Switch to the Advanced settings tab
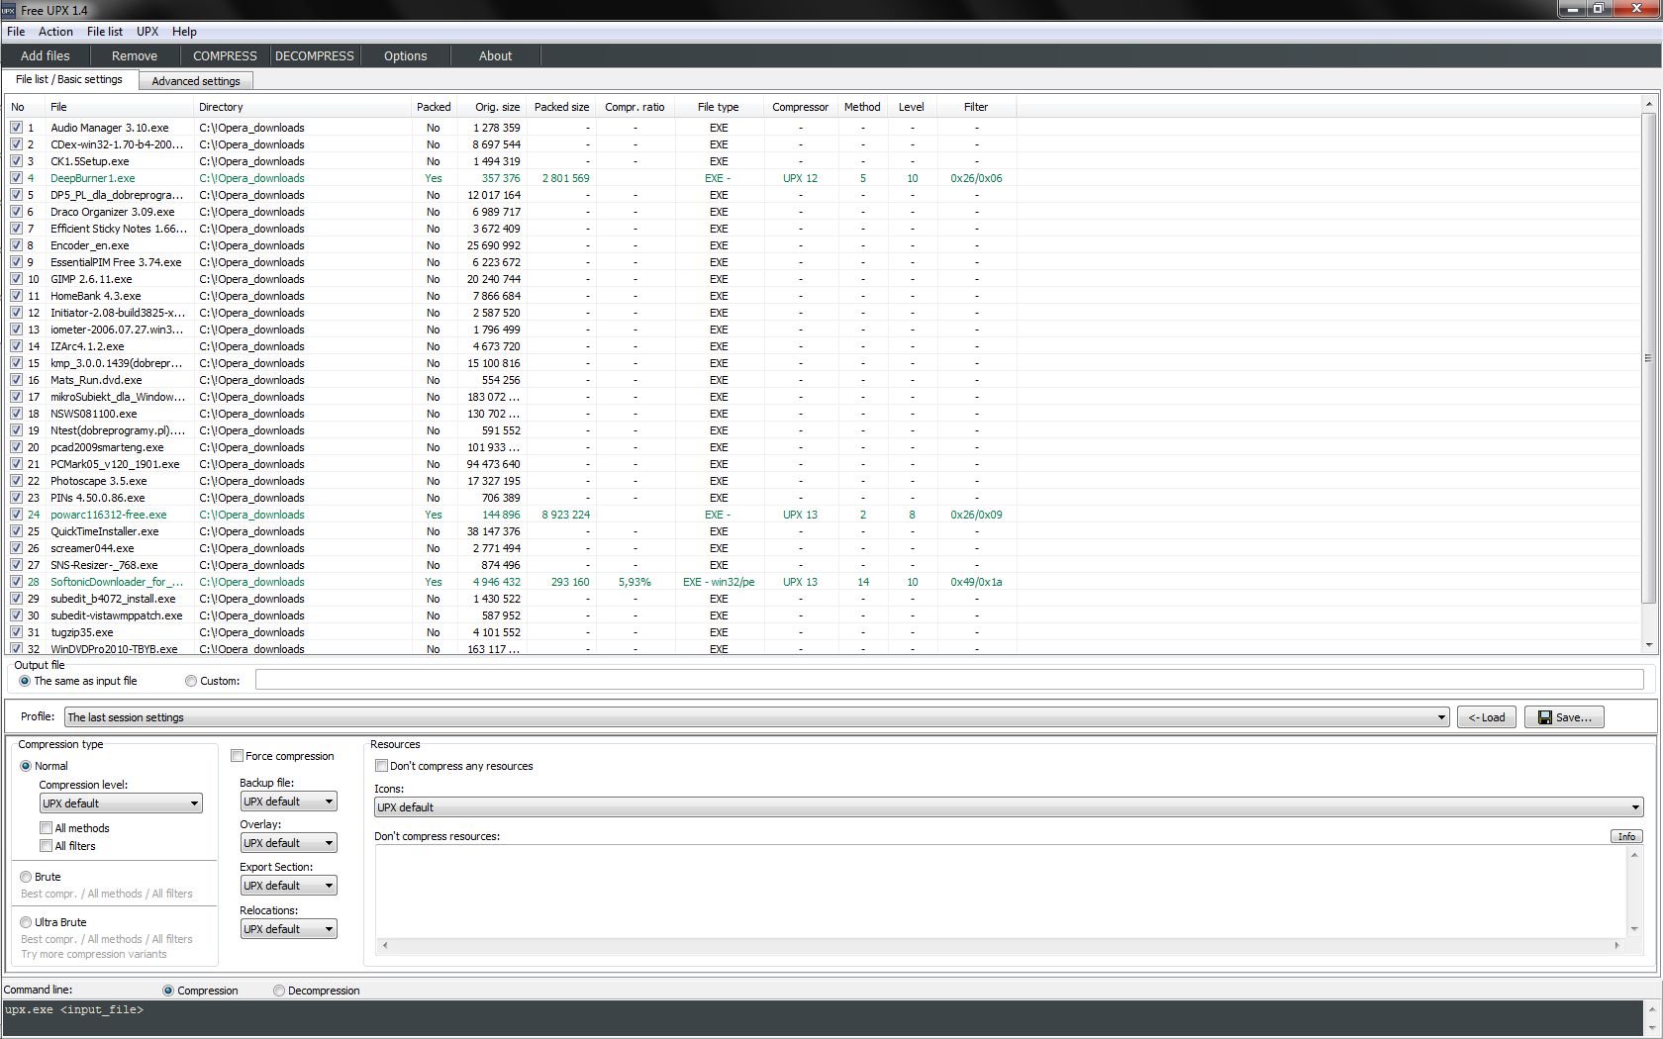The width and height of the screenshot is (1663, 1039). (x=196, y=81)
